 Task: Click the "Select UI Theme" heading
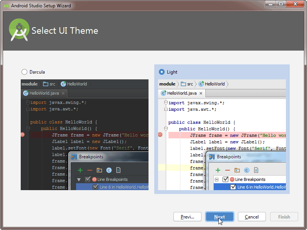(x=65, y=31)
